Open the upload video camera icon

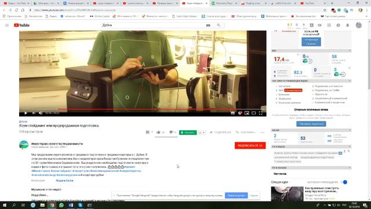[319, 25]
